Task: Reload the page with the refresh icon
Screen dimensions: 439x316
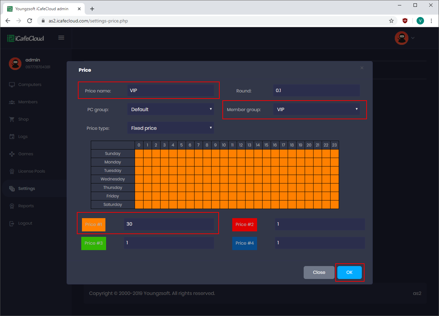Action: coord(30,21)
